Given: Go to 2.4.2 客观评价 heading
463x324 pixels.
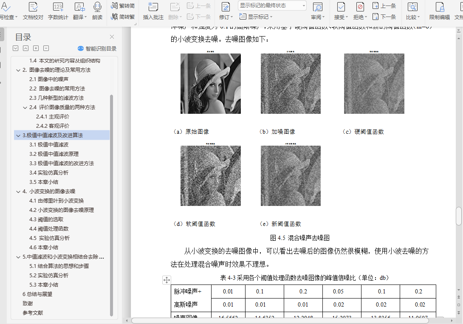Looking at the screenshot, I should pos(53,126).
